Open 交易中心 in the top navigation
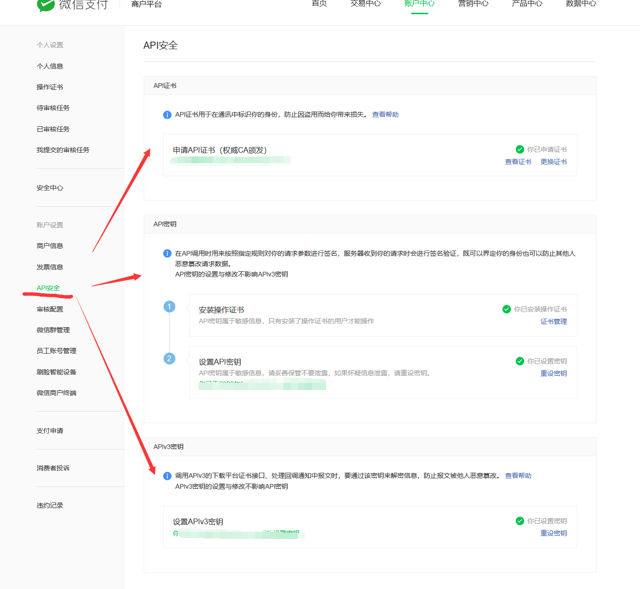The width and height of the screenshot is (640, 589). [x=365, y=4]
